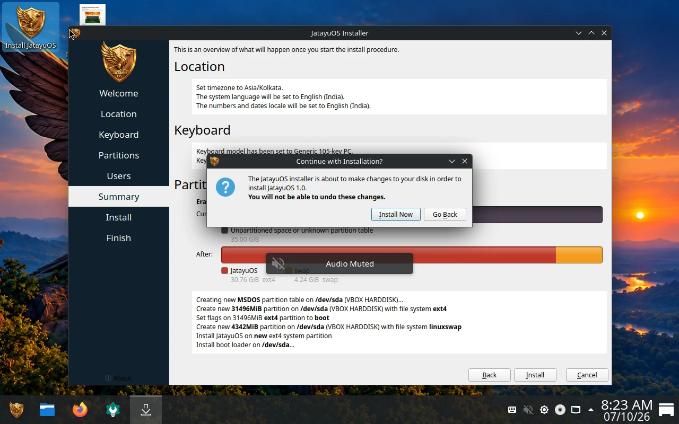Select the Install JatayuOS desktop icon
The height and width of the screenshot is (424, 679).
pyautogui.click(x=30, y=26)
